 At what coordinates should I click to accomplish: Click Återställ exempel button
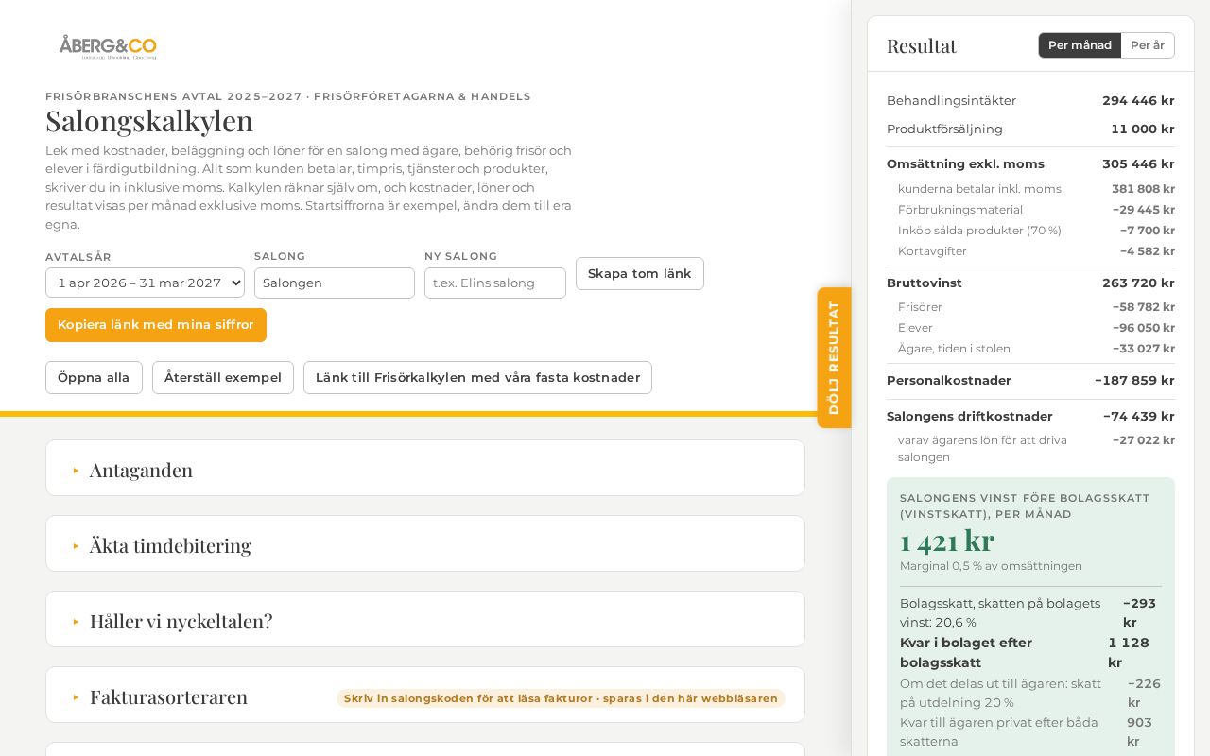click(x=223, y=377)
